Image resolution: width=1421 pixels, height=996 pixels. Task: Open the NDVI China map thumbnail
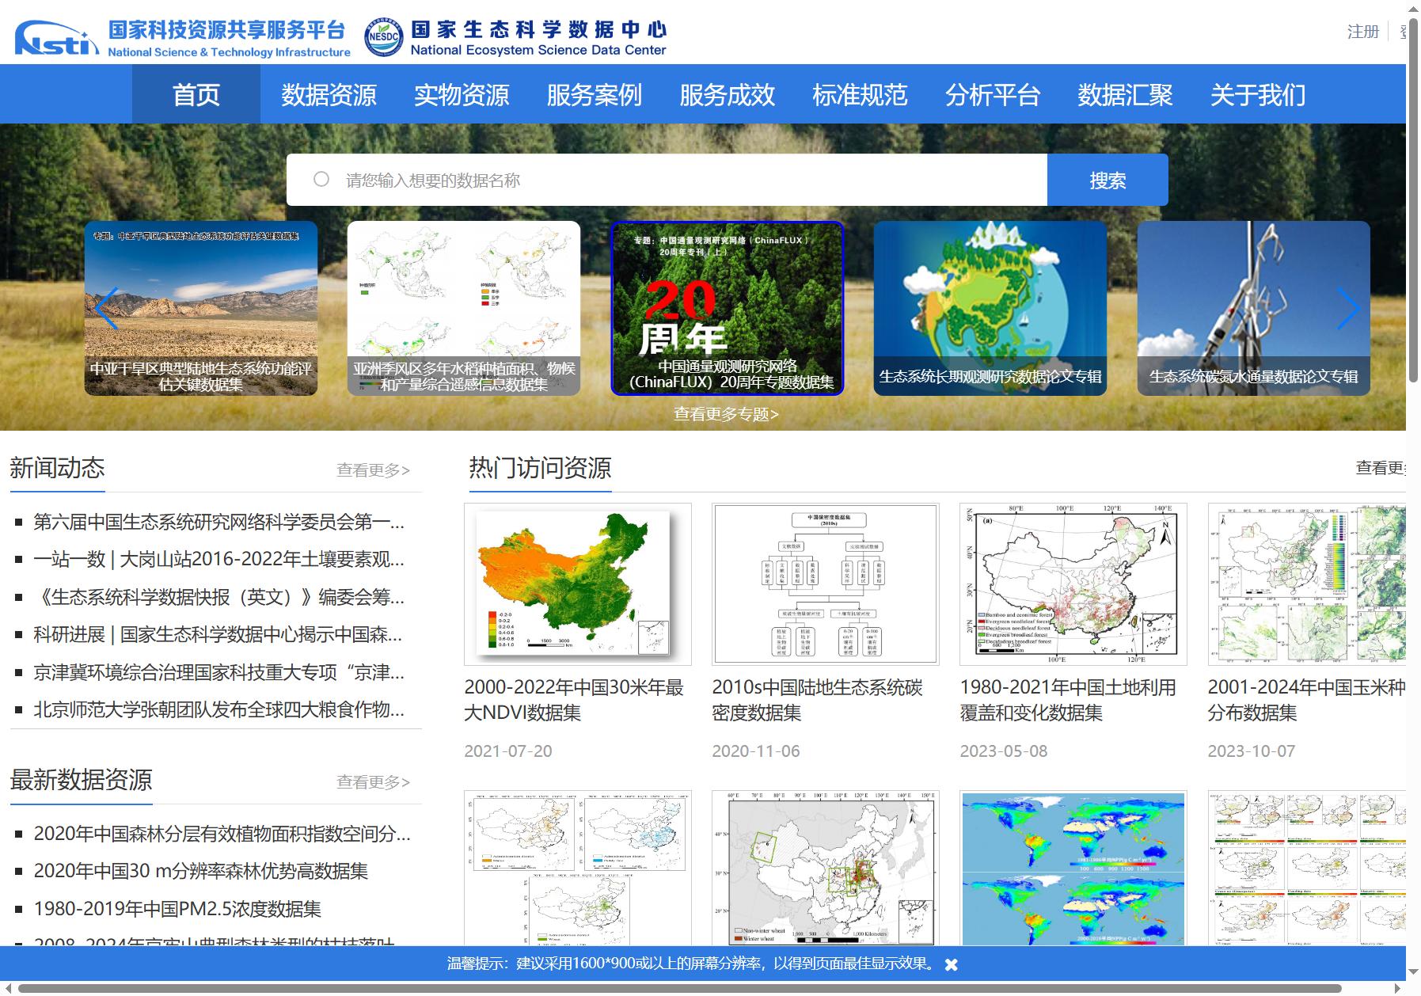578,584
